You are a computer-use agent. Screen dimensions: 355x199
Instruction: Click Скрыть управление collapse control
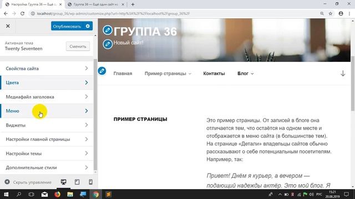pyautogui.click(x=28, y=182)
